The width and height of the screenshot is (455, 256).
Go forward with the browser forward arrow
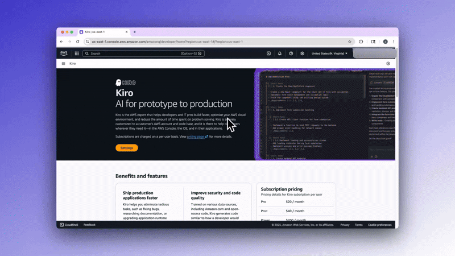[69, 42]
